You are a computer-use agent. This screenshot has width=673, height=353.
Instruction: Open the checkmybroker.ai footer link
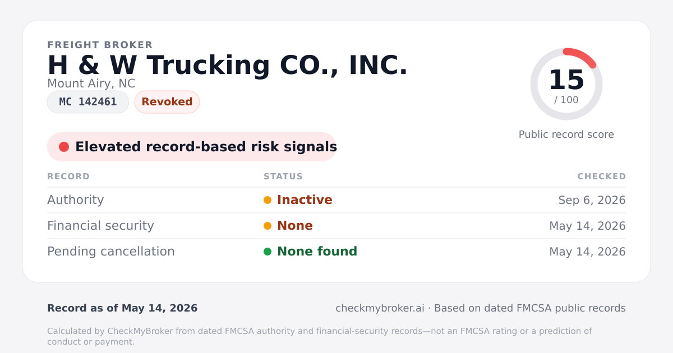tap(380, 308)
